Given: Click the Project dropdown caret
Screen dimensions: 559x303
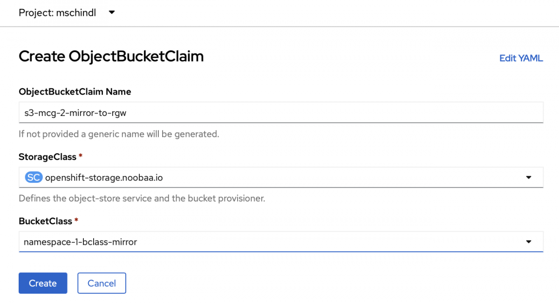Looking at the screenshot, I should tap(111, 13).
